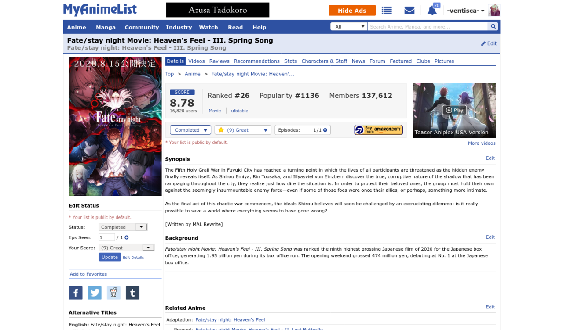
Task: Switch to the Reviews tab
Action: (x=219, y=61)
